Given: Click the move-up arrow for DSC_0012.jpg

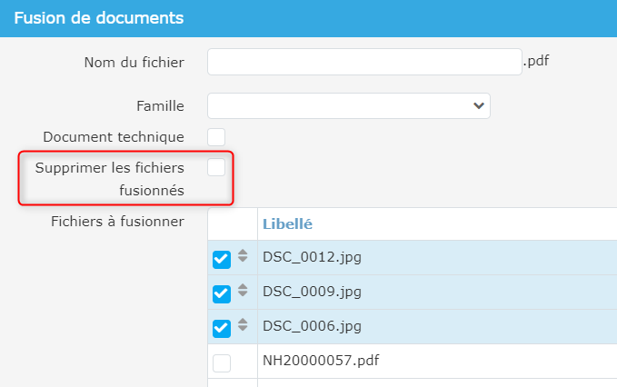Looking at the screenshot, I should (x=243, y=253).
